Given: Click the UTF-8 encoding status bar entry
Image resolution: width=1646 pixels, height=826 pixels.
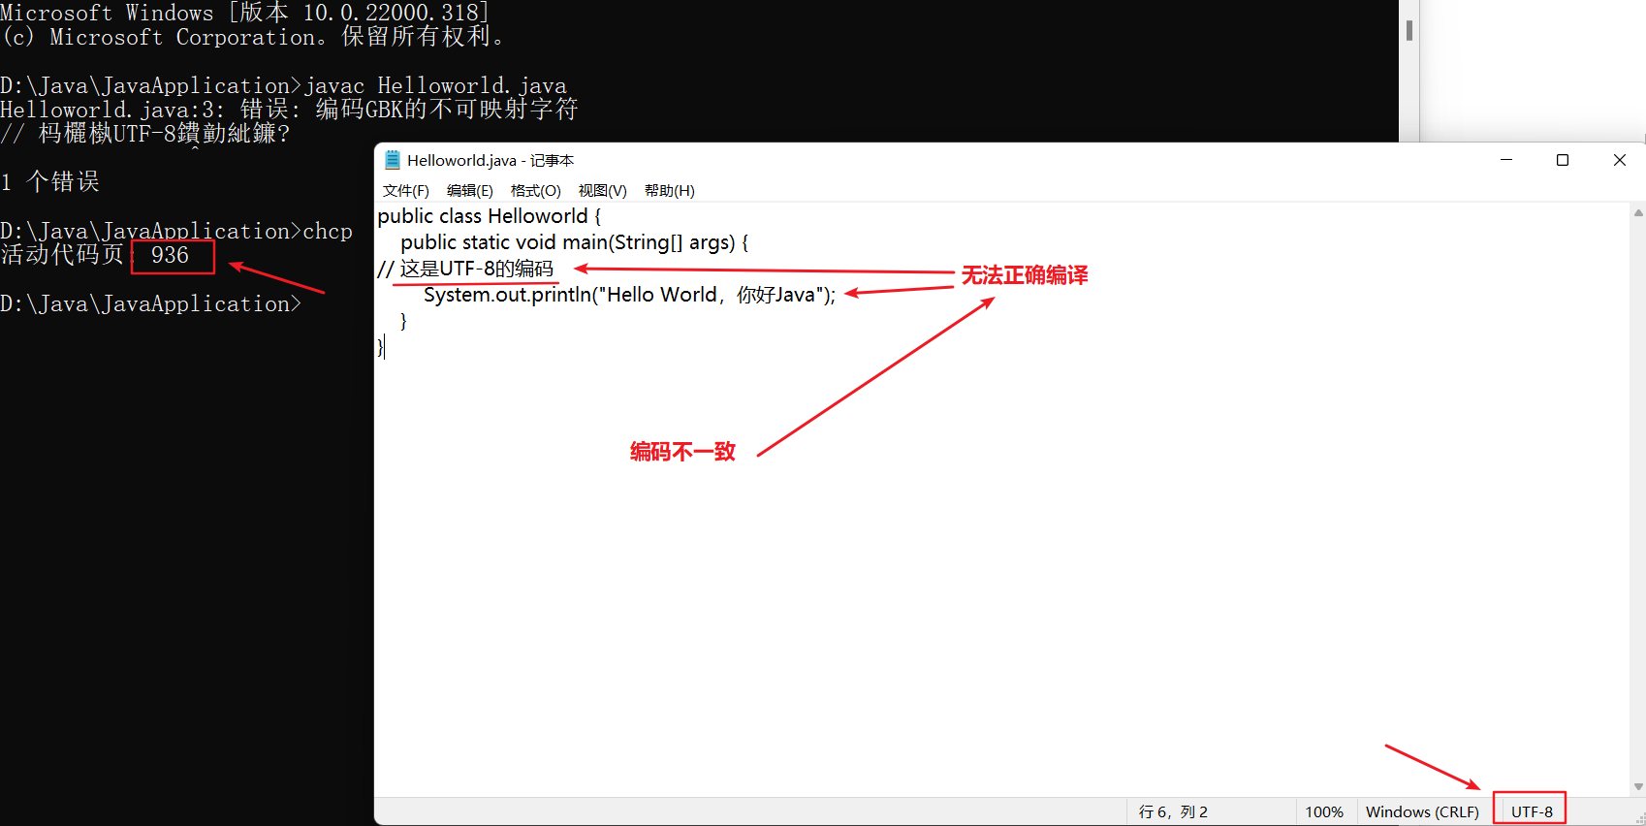Looking at the screenshot, I should [x=1532, y=811].
